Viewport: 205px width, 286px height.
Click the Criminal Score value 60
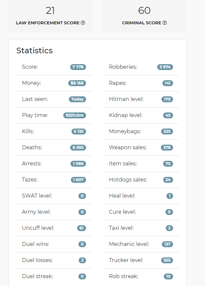point(144,11)
